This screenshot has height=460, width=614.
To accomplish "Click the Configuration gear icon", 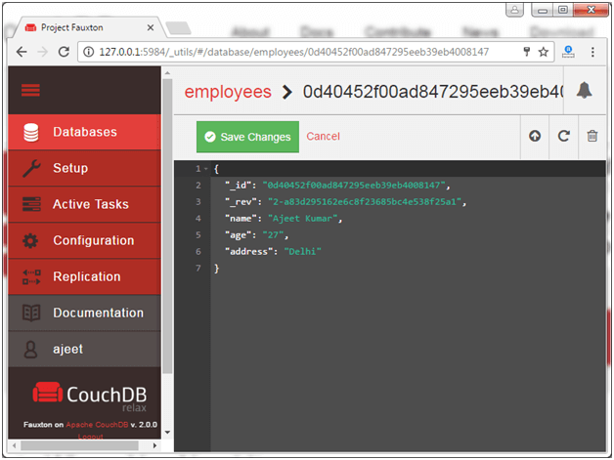I will [x=30, y=240].
